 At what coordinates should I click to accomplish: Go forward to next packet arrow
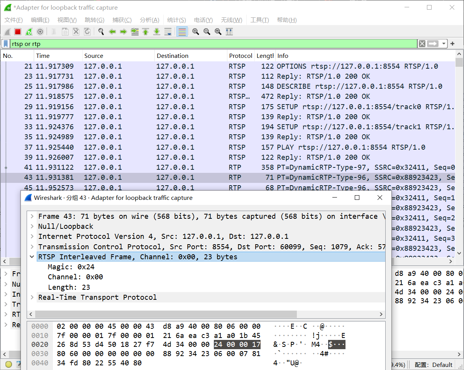[x=124, y=32]
